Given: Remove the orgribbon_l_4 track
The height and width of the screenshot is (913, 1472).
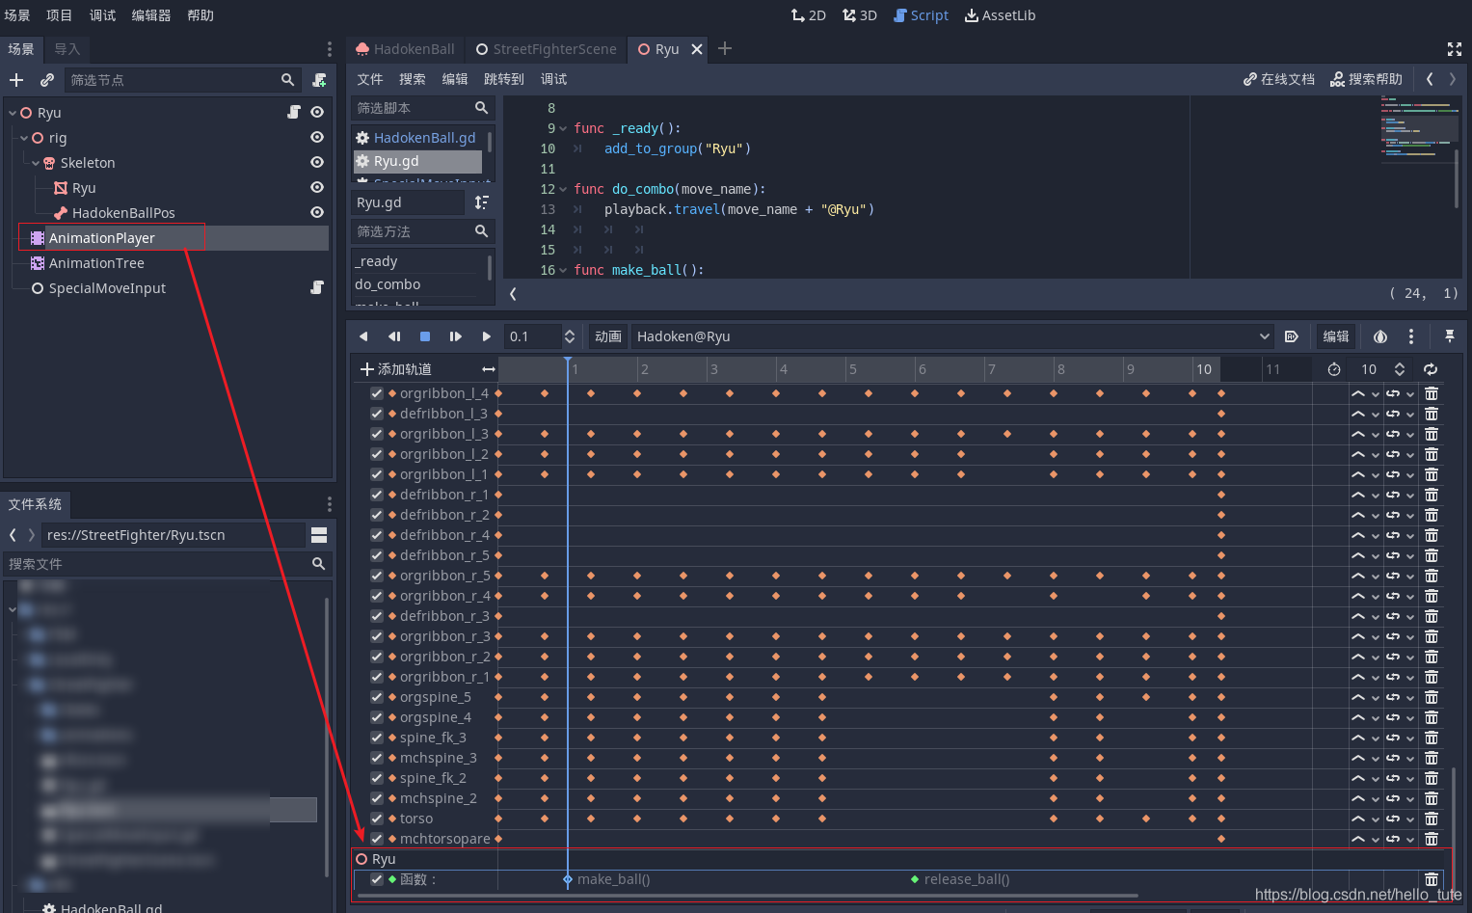Looking at the screenshot, I should click(1432, 393).
